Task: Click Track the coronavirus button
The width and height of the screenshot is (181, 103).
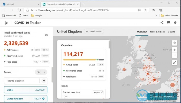Action: [x=162, y=97]
